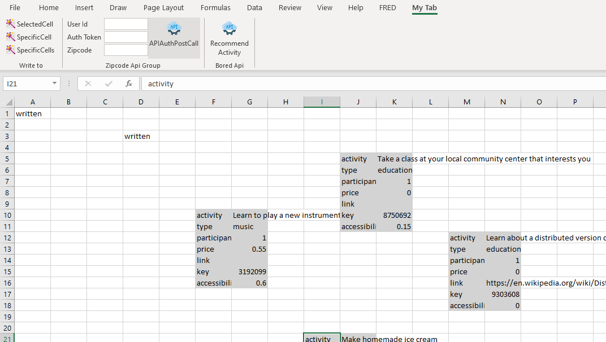
Task: Click the formula bar containing activity
Action: pyautogui.click(x=373, y=84)
